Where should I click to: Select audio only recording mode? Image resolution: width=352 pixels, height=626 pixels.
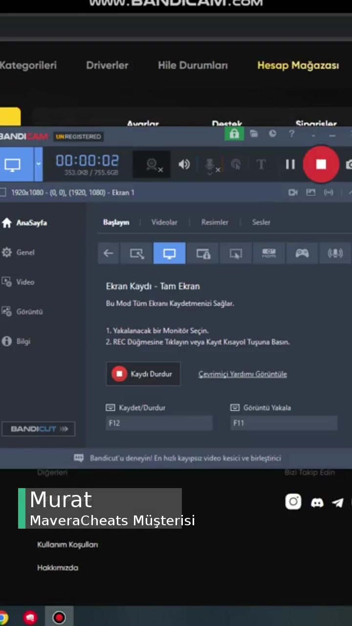[x=335, y=253]
